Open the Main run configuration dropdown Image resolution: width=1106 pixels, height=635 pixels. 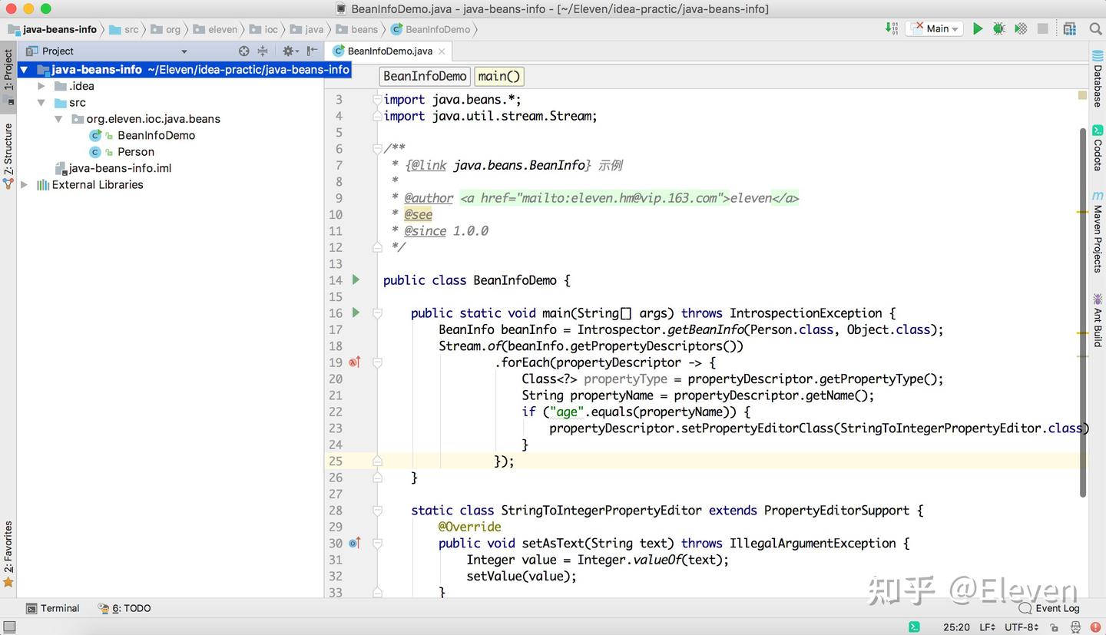935,29
